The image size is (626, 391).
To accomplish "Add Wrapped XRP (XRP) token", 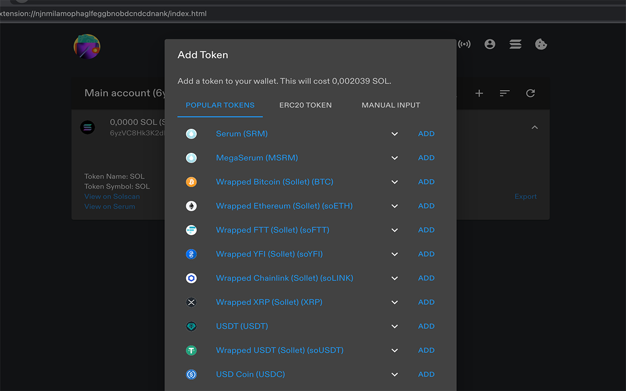I will pyautogui.click(x=426, y=302).
